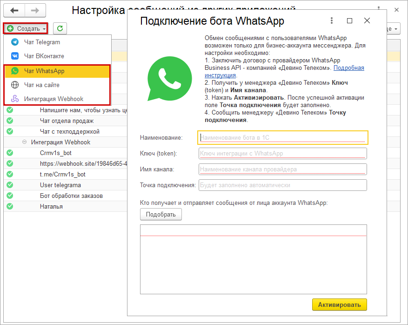Image resolution: width=408 pixels, height=325 pixels.
Task: Click the webhook icon in create menu
Action: 15,99
